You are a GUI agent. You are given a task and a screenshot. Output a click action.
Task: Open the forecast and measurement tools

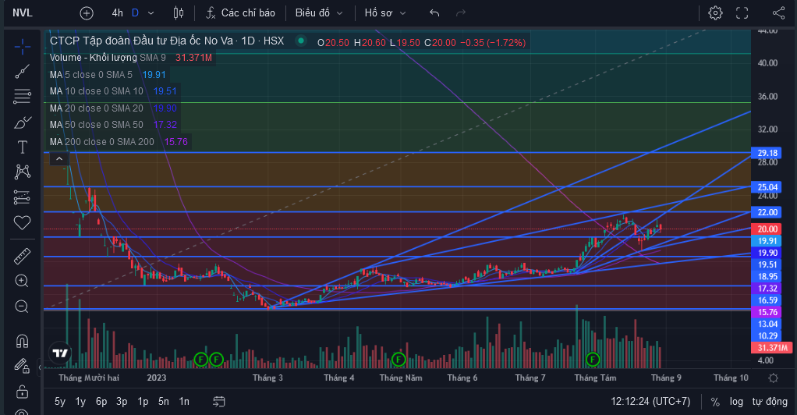point(23,197)
